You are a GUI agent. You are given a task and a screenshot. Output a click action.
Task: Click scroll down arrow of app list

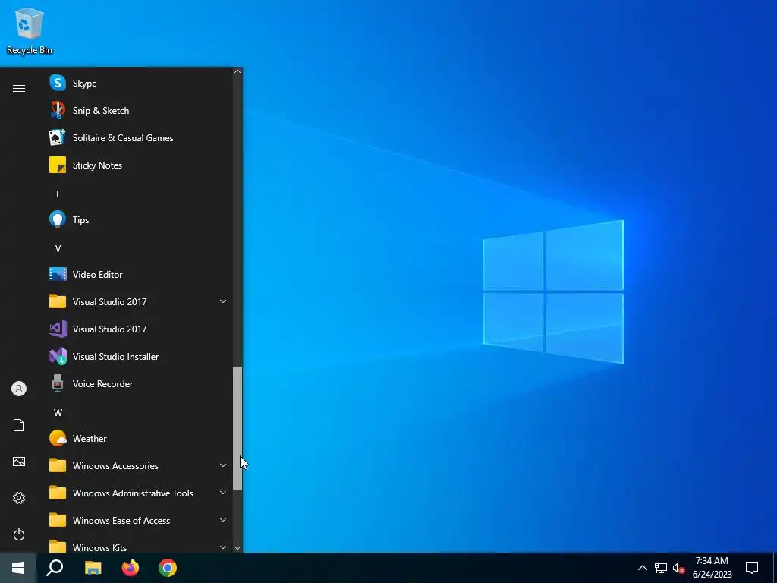click(238, 548)
